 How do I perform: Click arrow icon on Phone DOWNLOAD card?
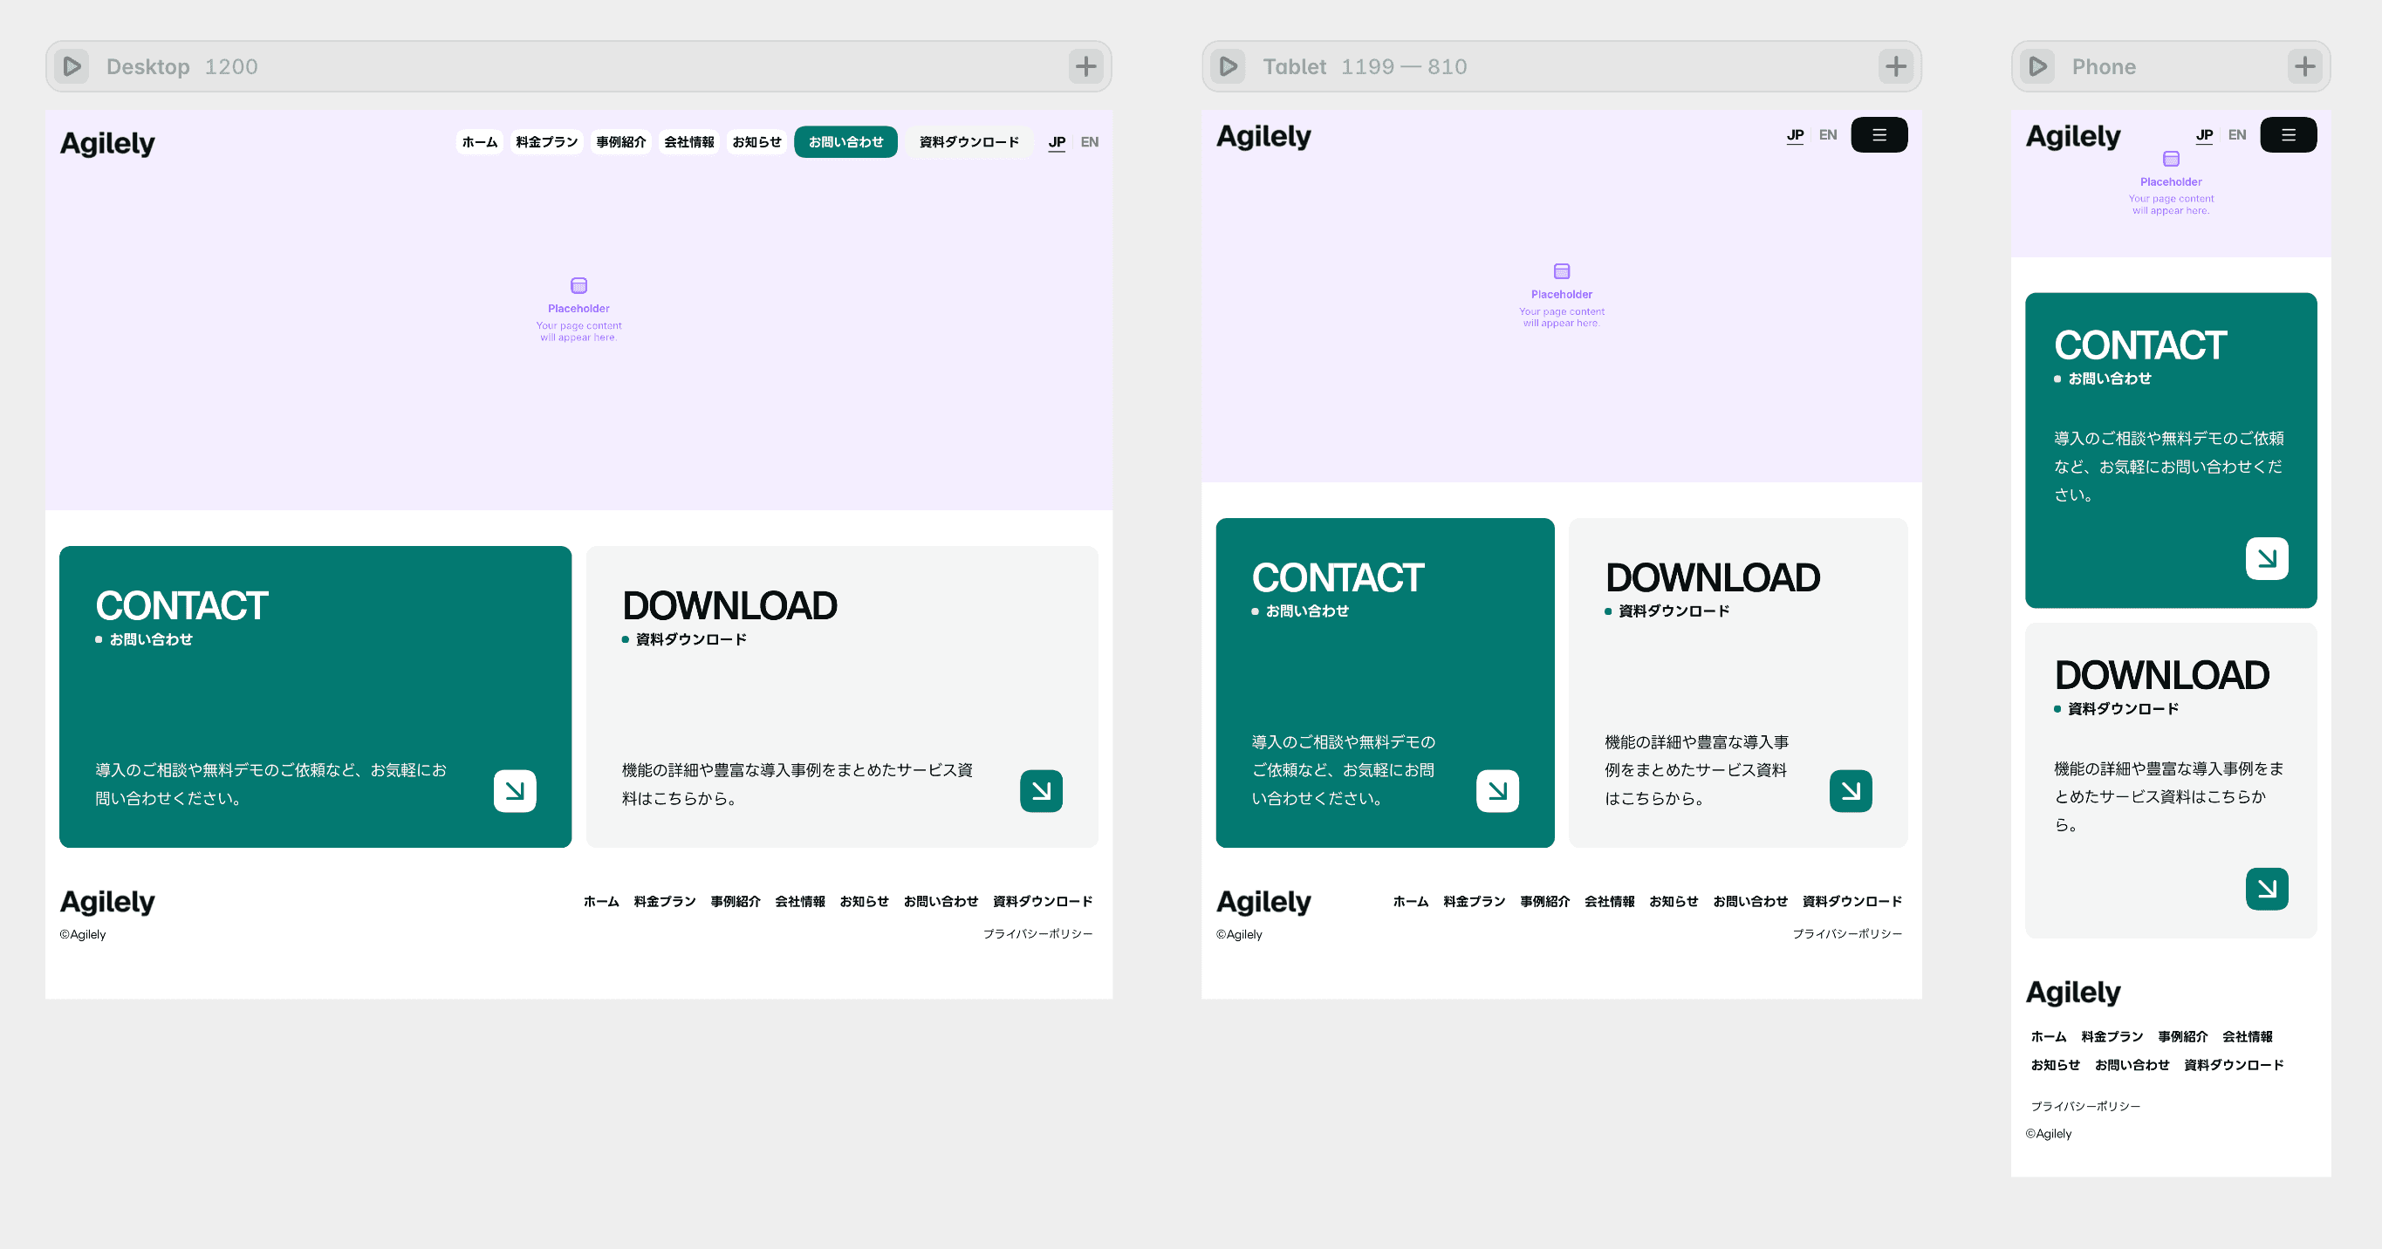tap(2267, 889)
